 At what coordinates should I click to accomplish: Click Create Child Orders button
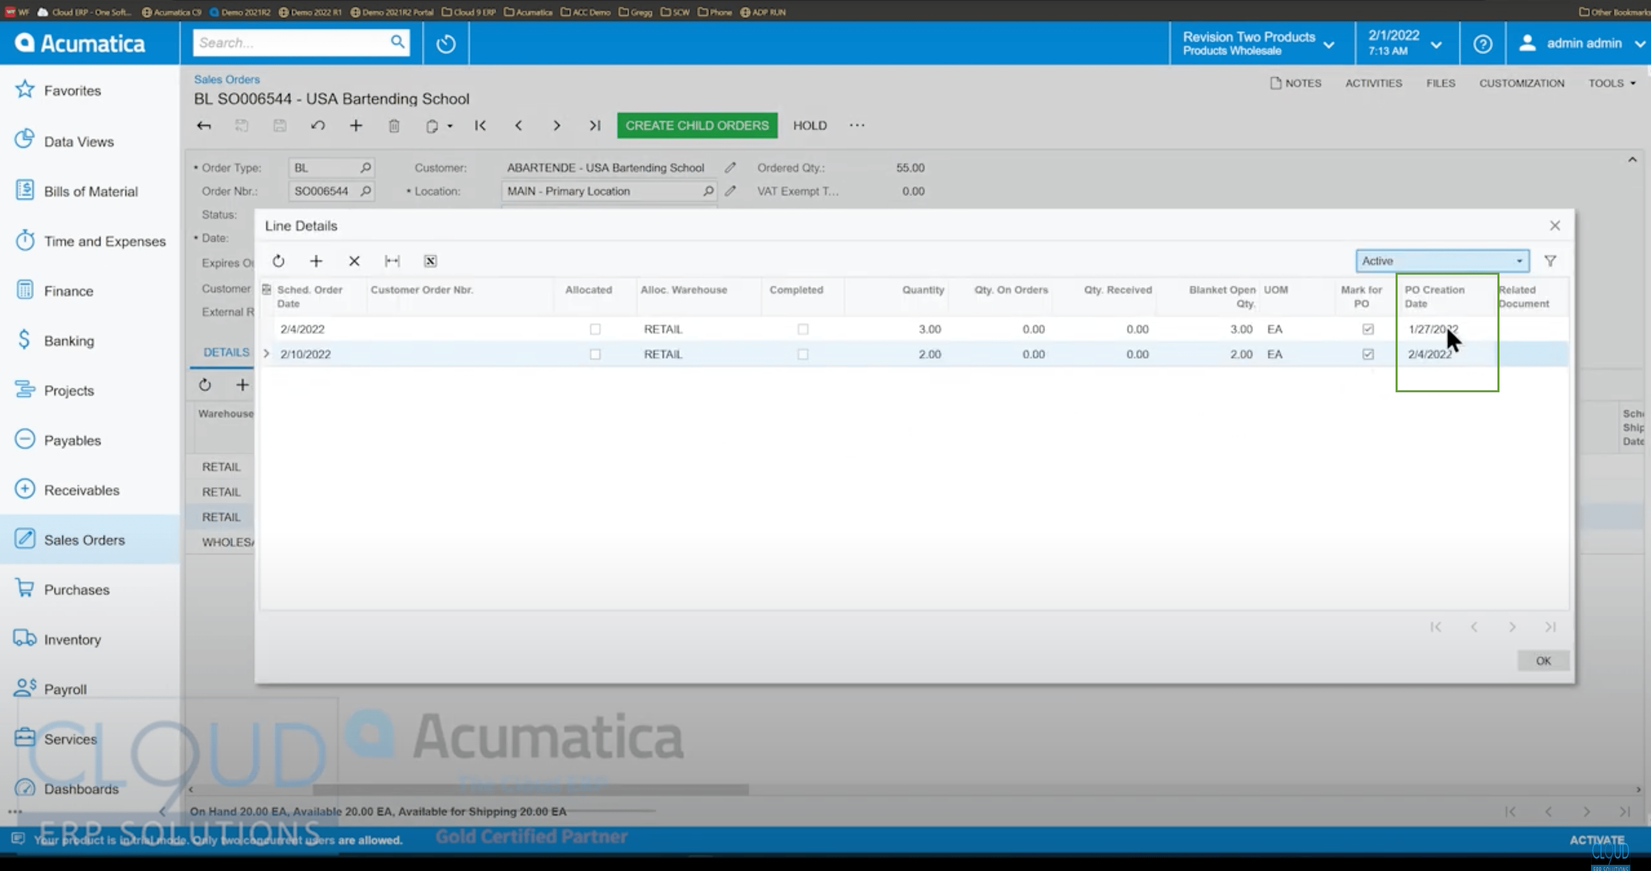(x=697, y=125)
